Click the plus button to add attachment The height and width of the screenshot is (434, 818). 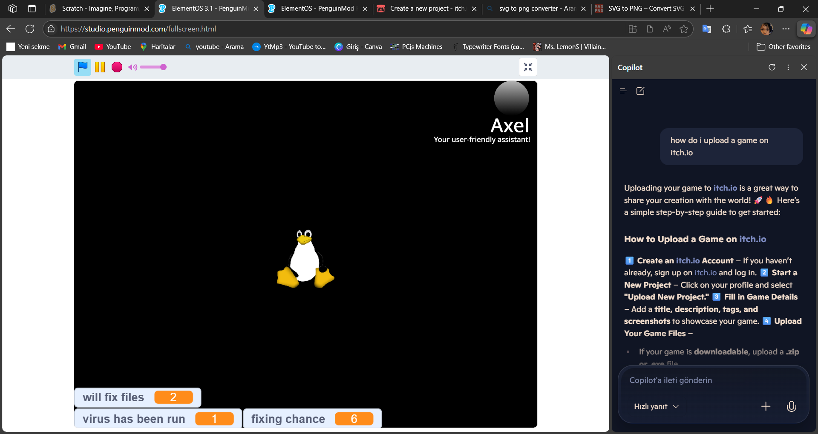pos(766,406)
